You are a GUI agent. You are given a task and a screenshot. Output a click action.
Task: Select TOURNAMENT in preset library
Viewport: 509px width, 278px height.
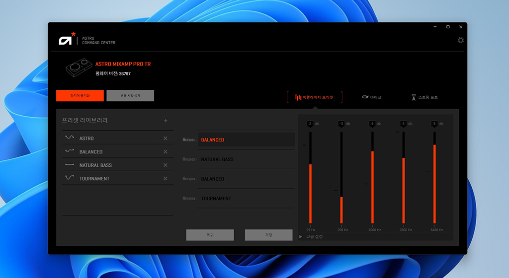(x=117, y=179)
